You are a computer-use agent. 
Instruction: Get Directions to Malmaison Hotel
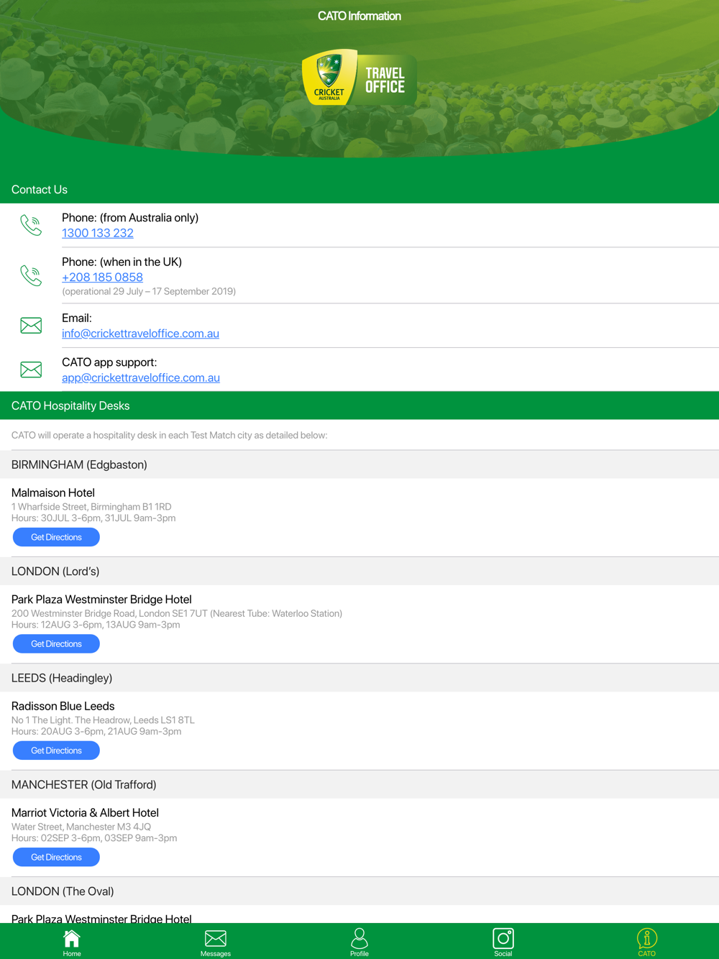pyautogui.click(x=56, y=537)
